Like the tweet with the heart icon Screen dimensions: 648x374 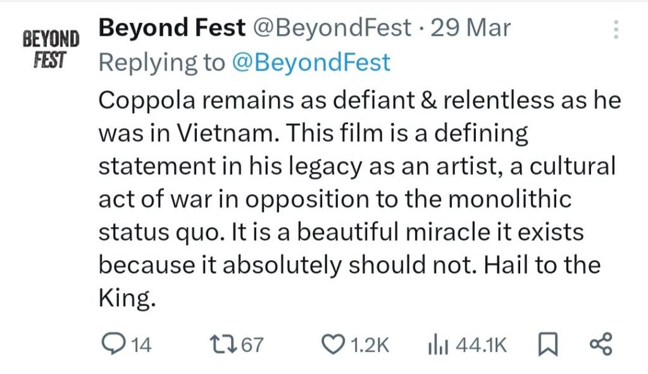coord(333,344)
